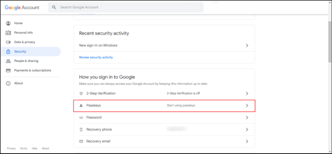Click the page vertical scrollbar thumb
Image resolution: width=332 pixels, height=154 pixels.
(x=330, y=42)
